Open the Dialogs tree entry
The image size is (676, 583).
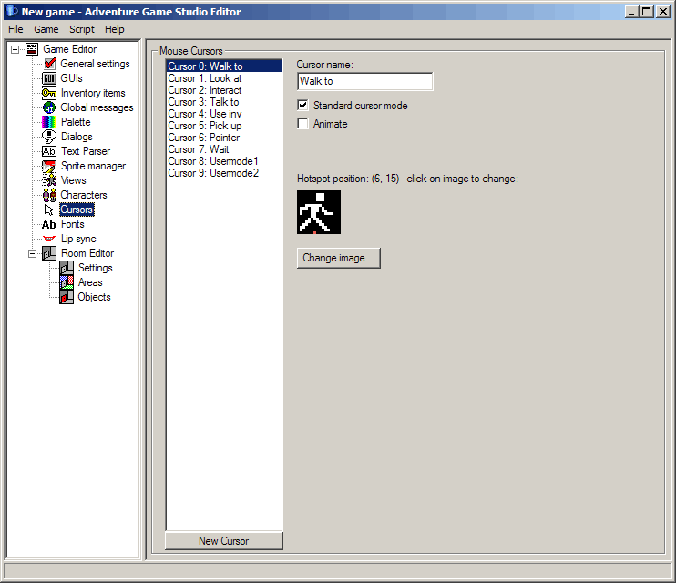point(77,137)
